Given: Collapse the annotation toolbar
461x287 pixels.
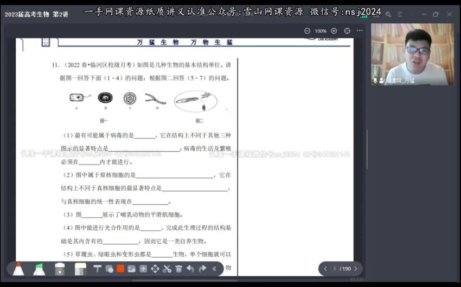Looking at the screenshot, I should pos(214,269).
